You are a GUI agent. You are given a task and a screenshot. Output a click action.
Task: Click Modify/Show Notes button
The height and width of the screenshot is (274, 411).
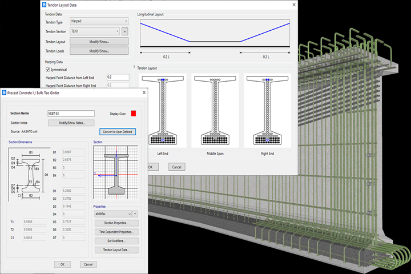(71, 123)
